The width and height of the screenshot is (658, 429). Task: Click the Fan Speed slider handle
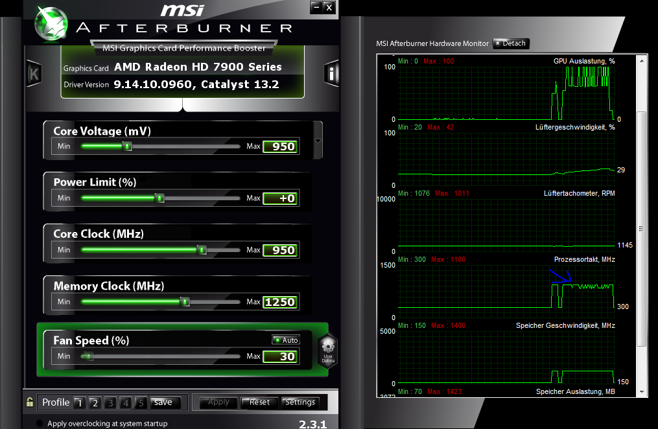pos(88,356)
